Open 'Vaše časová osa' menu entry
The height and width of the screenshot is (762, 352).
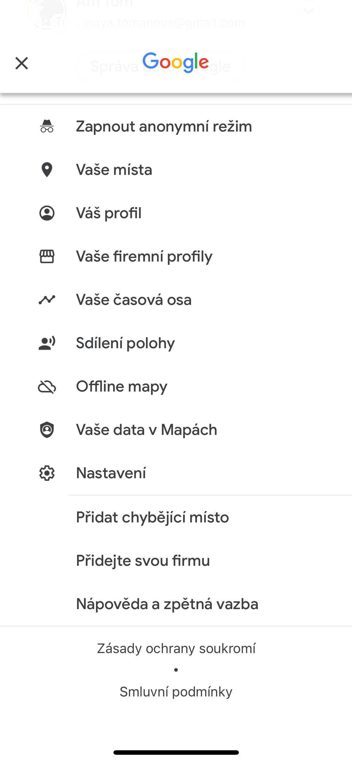tap(134, 300)
